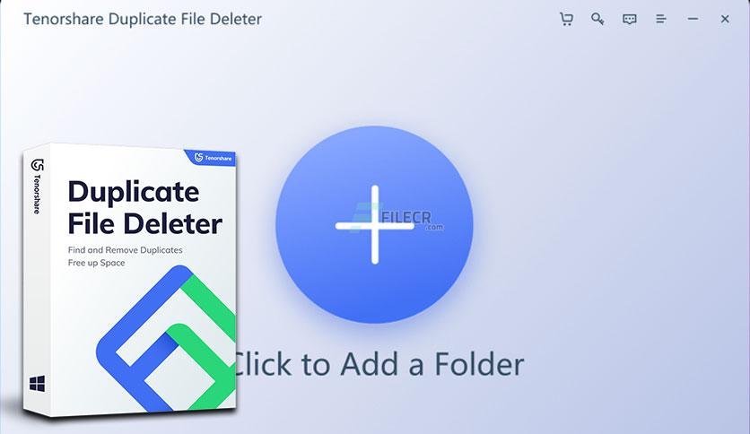Minimize the Duplicate File Deleter window

[693, 19]
